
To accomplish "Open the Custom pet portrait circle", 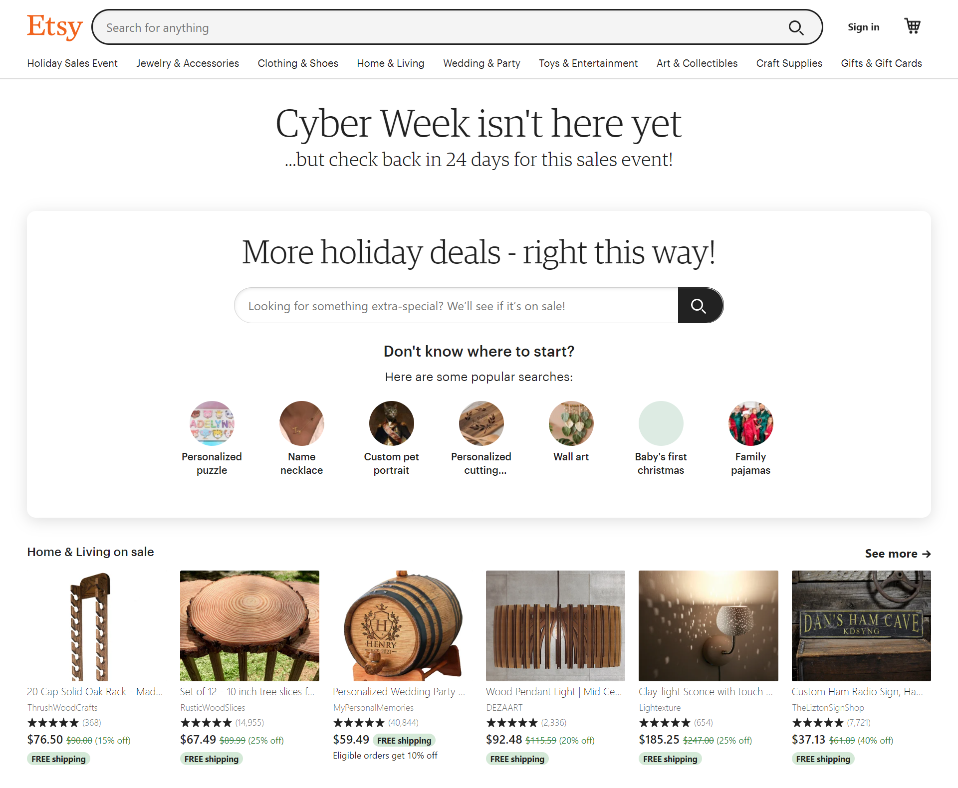I will click(392, 423).
